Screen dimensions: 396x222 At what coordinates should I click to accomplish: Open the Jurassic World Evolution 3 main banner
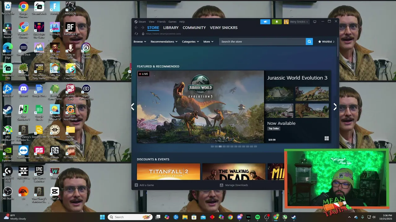pyautogui.click(x=200, y=107)
